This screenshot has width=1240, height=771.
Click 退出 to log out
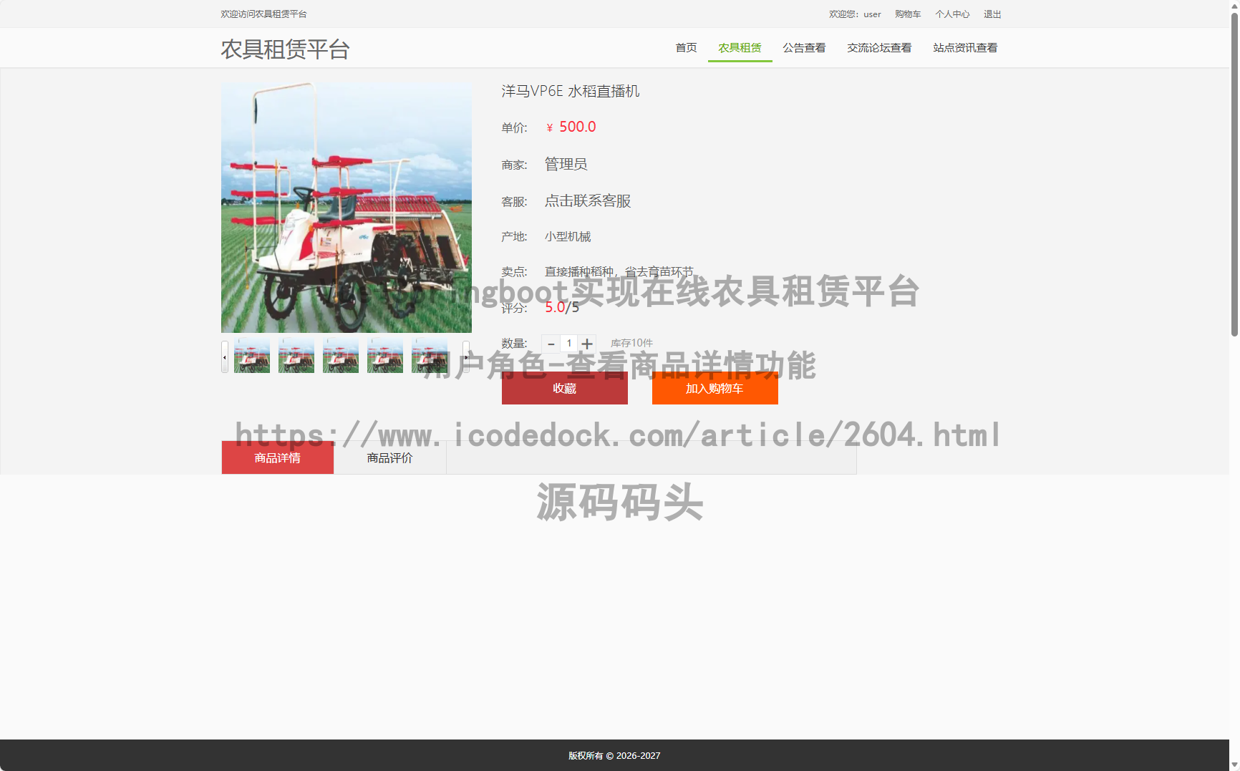point(992,14)
